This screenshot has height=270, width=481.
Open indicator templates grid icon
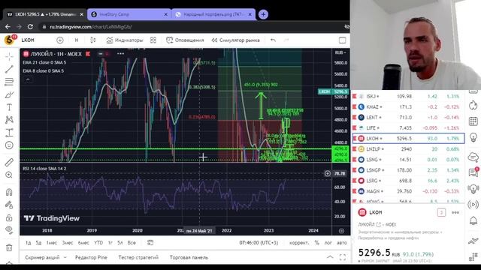153,40
